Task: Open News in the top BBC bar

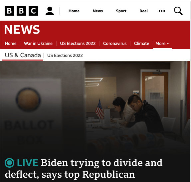Action: 98,11
